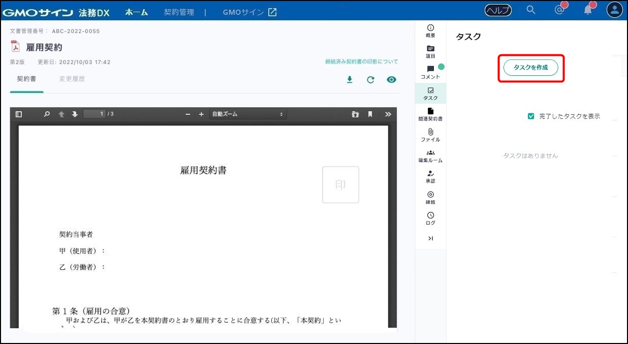628x344 pixels.
Task: Open the 承認 approval panel
Action: click(x=430, y=176)
